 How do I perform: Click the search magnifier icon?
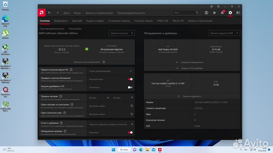(197, 13)
